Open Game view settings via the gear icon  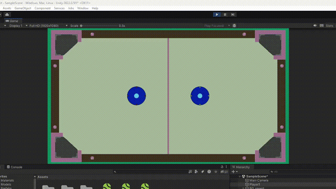[x=234, y=25]
